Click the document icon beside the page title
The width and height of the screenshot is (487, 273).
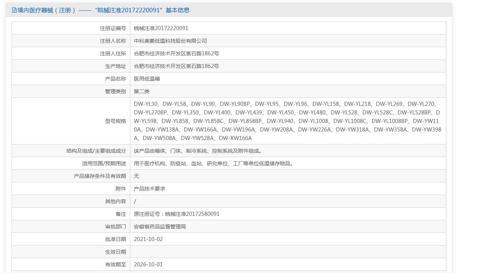point(15,10)
